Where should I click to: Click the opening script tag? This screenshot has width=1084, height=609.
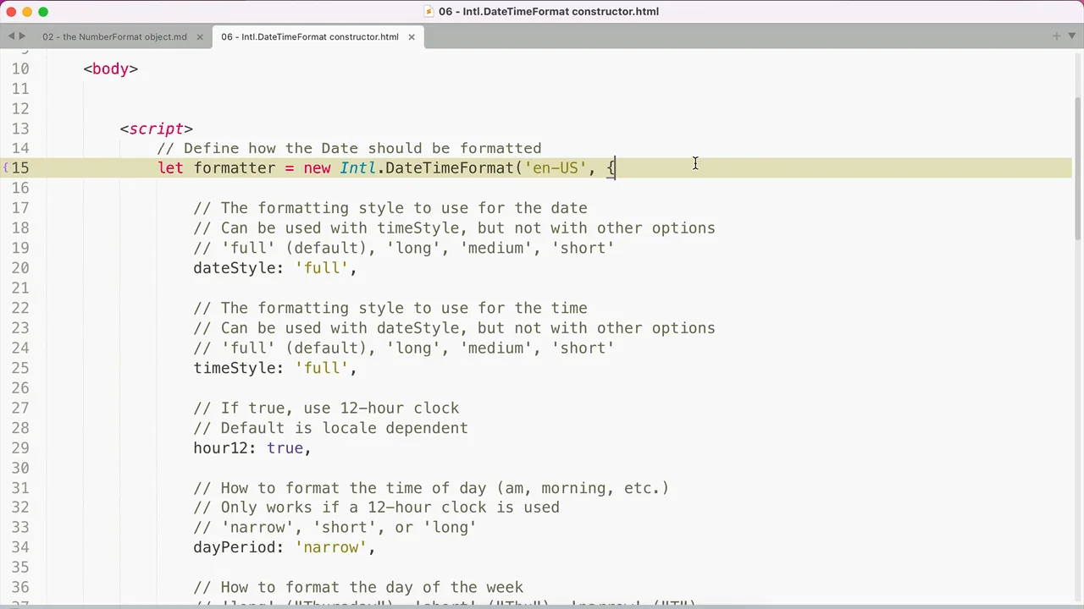click(x=157, y=129)
